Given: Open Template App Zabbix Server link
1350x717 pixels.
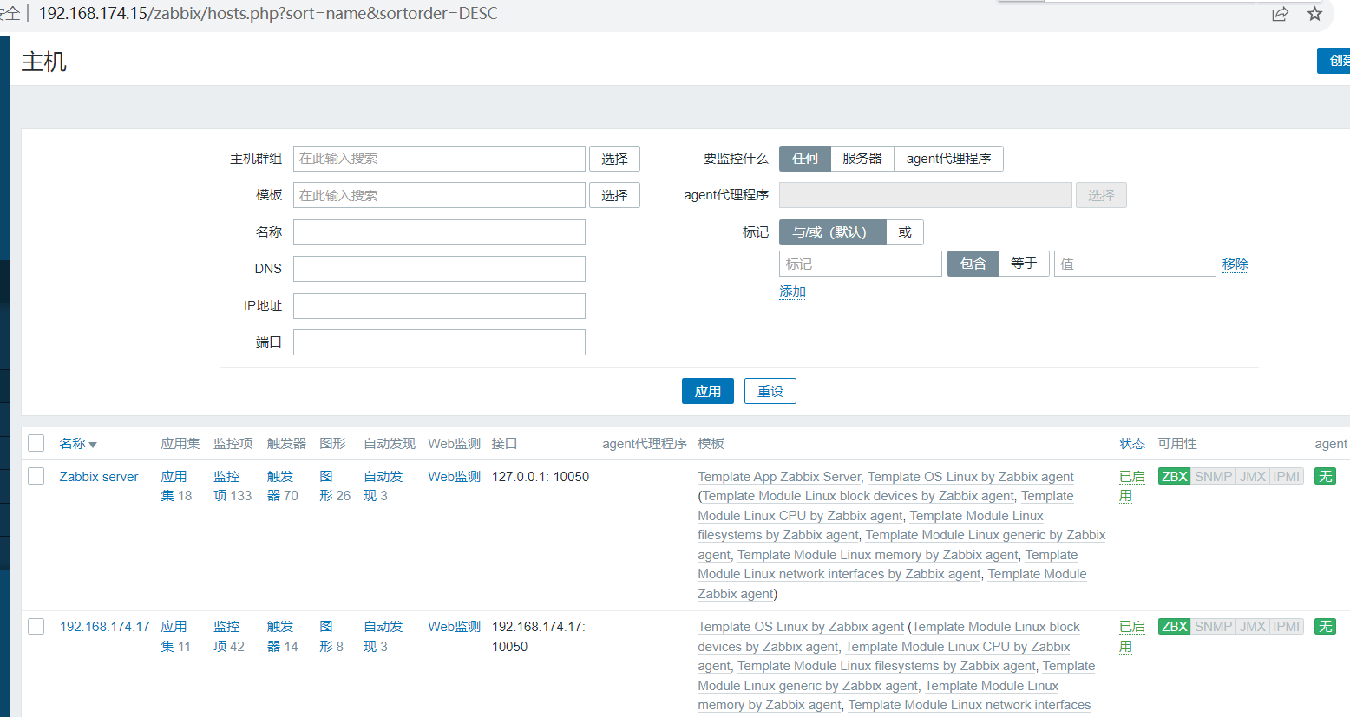Looking at the screenshot, I should (779, 477).
